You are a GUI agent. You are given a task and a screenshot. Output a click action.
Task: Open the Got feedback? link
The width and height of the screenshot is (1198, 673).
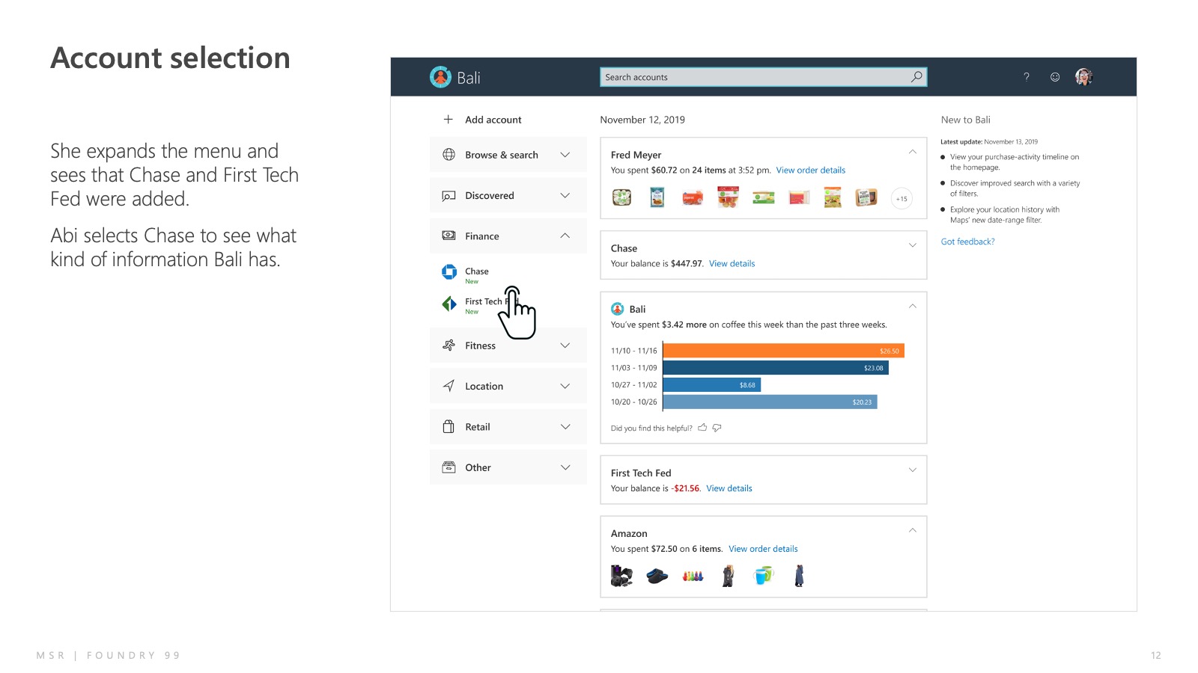967,242
